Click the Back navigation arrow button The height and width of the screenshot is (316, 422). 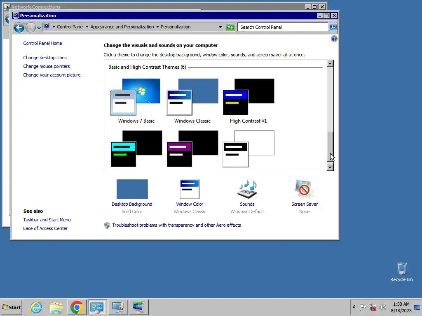click(x=19, y=27)
